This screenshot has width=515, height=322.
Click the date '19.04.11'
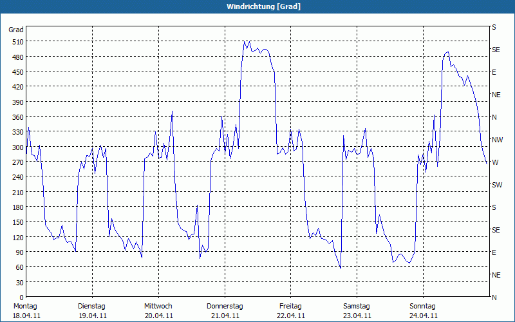click(93, 316)
